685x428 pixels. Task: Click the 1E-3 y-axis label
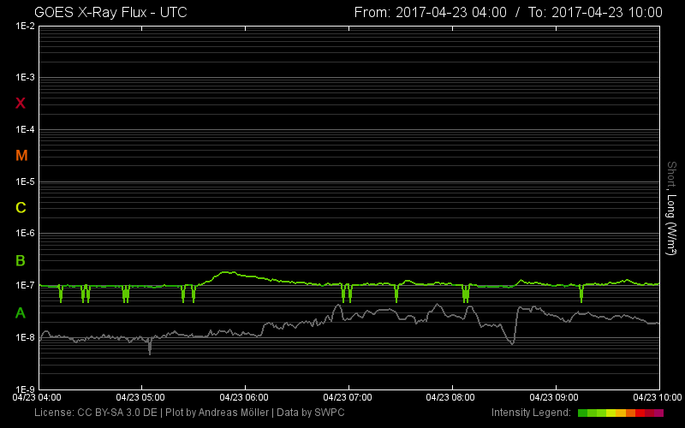25,78
